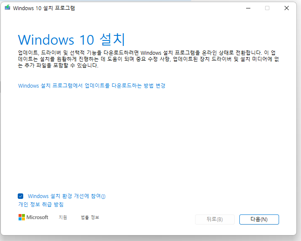This screenshot has height=241, width=301.
Task: Click the '지원' support link
Action: (x=63, y=217)
